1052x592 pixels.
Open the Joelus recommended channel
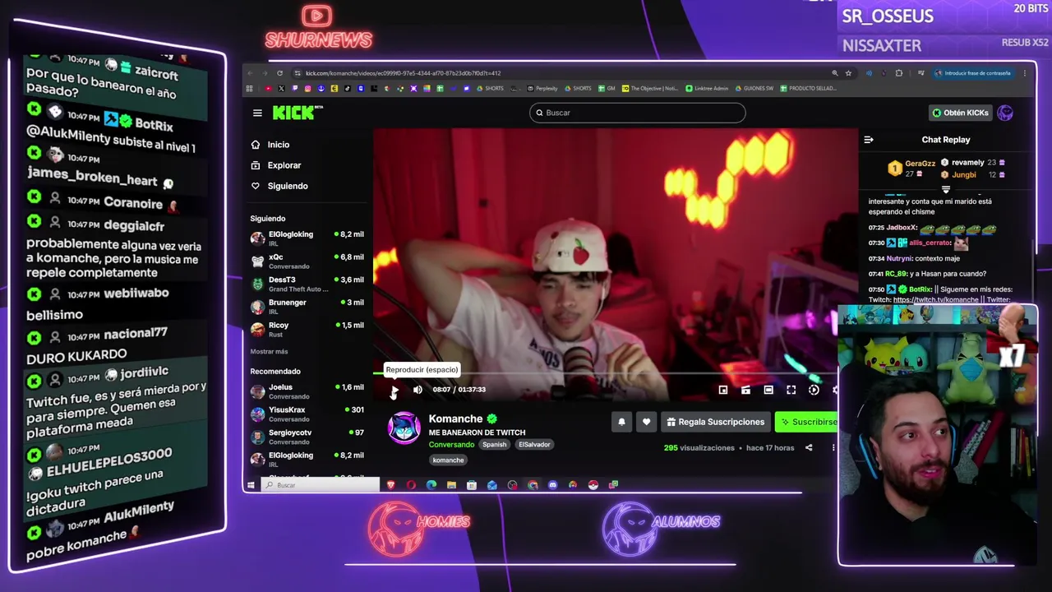[307, 391]
